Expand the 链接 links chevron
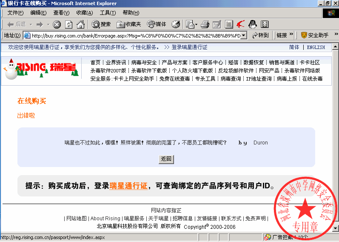 [x=291, y=34]
